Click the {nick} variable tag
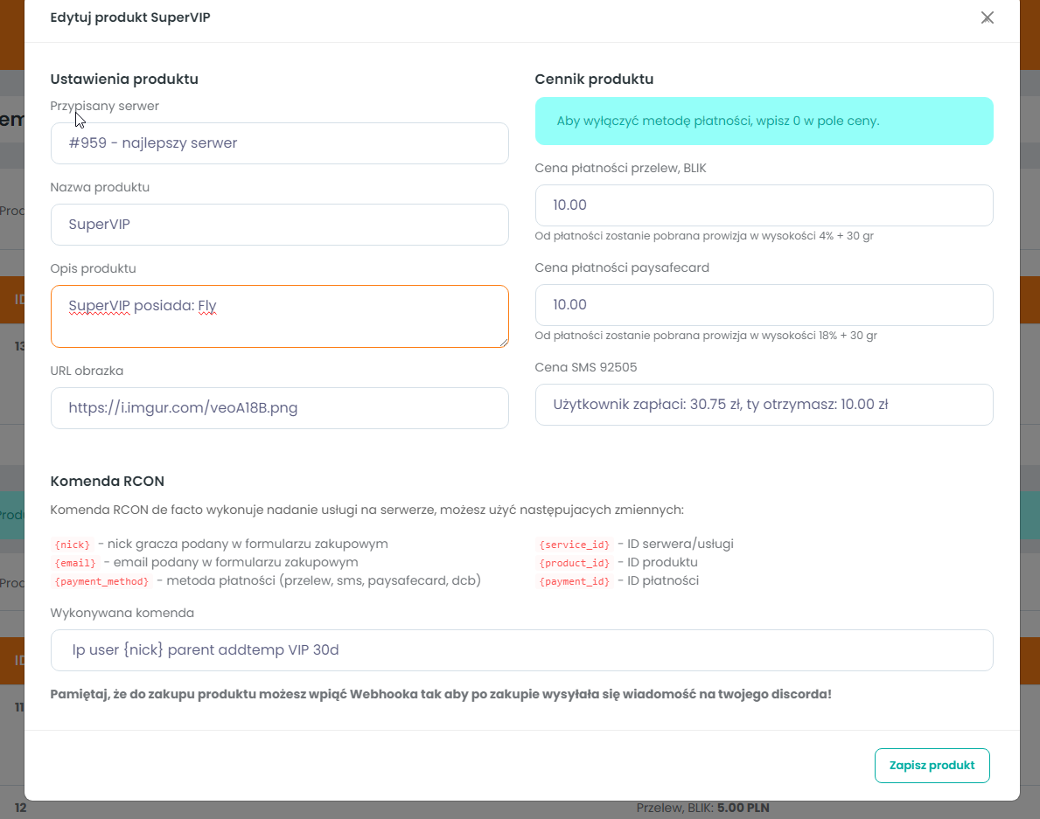 (73, 545)
